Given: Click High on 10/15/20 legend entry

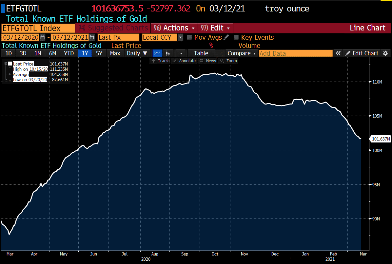Looking at the screenshot, I should [x=30, y=69].
